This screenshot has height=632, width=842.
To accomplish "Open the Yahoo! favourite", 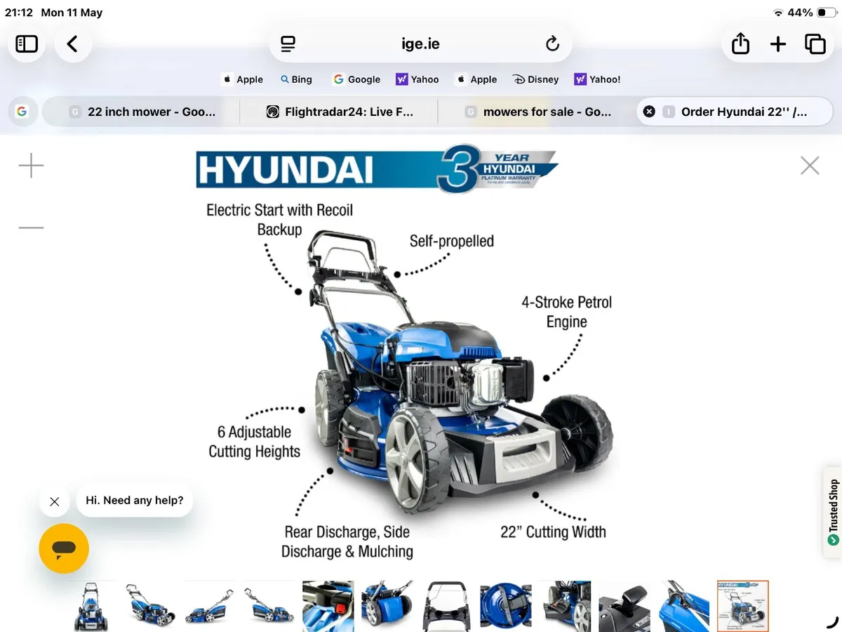I will click(x=598, y=79).
